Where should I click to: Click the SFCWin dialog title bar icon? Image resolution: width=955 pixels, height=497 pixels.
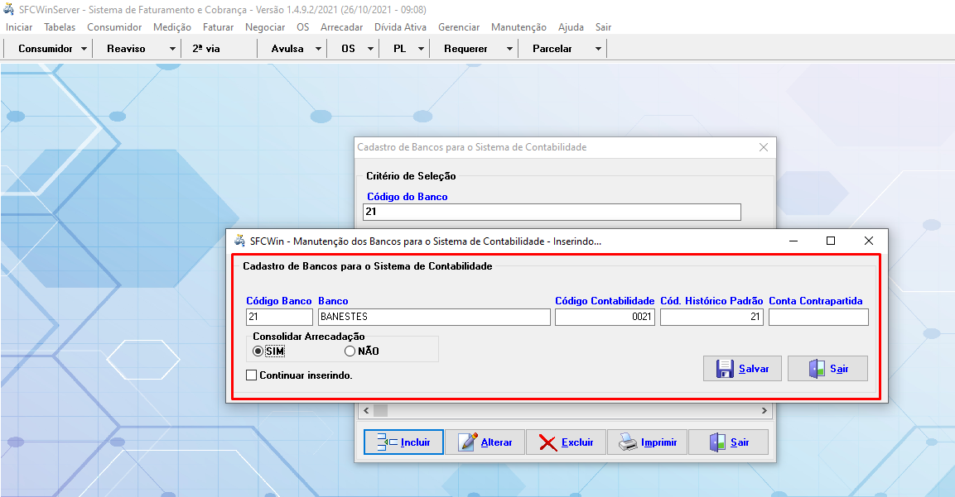click(239, 241)
